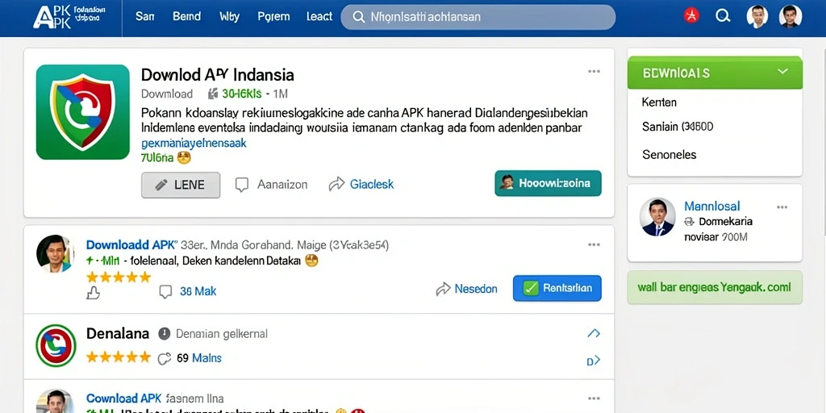Select Kenten in the sidebar list
Screen dimensions: 826x413
(x=659, y=102)
